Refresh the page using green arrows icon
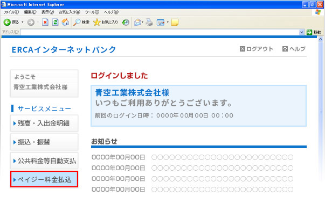This screenshot has width=325, height=204. 55,22
